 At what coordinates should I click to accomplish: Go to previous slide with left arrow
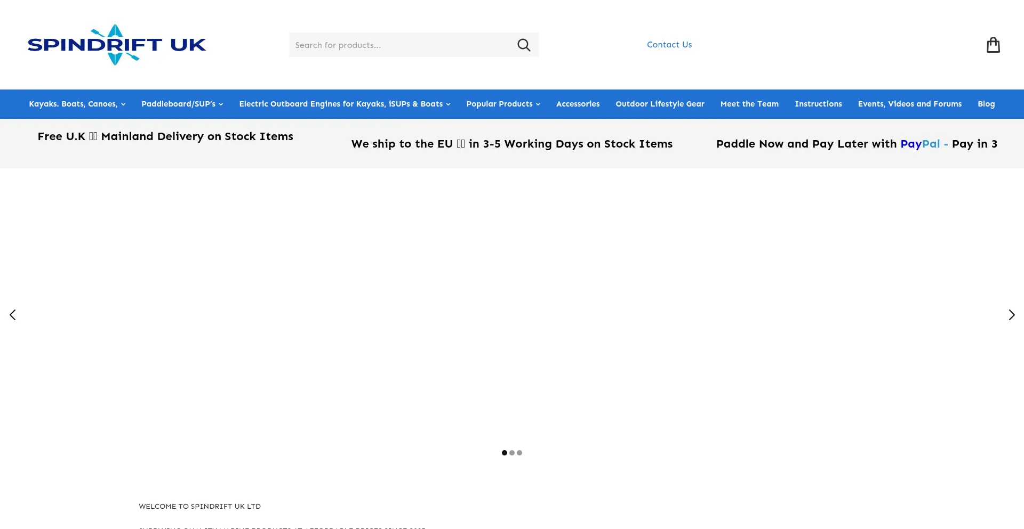[13, 315]
